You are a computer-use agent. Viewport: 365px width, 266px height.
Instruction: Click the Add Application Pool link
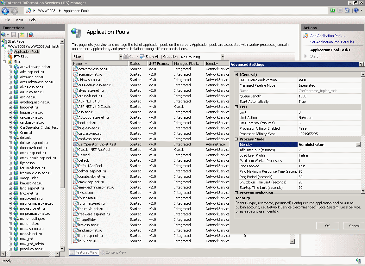pyautogui.click(x=328, y=35)
